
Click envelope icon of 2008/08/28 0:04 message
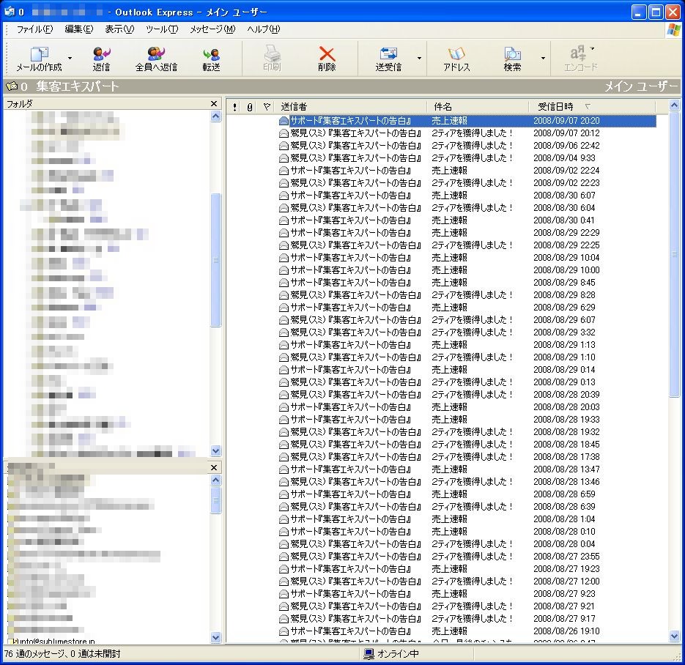point(284,544)
